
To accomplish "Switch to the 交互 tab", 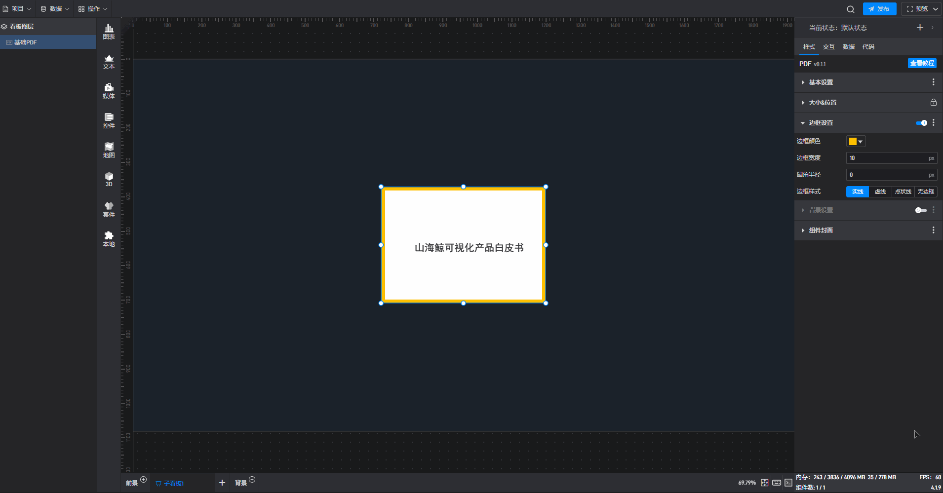I will point(828,47).
